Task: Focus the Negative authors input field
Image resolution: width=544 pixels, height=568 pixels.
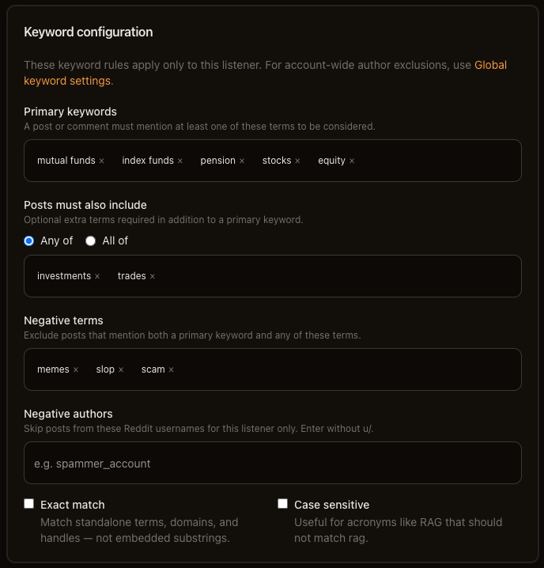Action: pyautogui.click(x=272, y=463)
